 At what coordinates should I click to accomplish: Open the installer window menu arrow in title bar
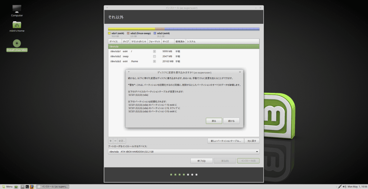[107, 8]
